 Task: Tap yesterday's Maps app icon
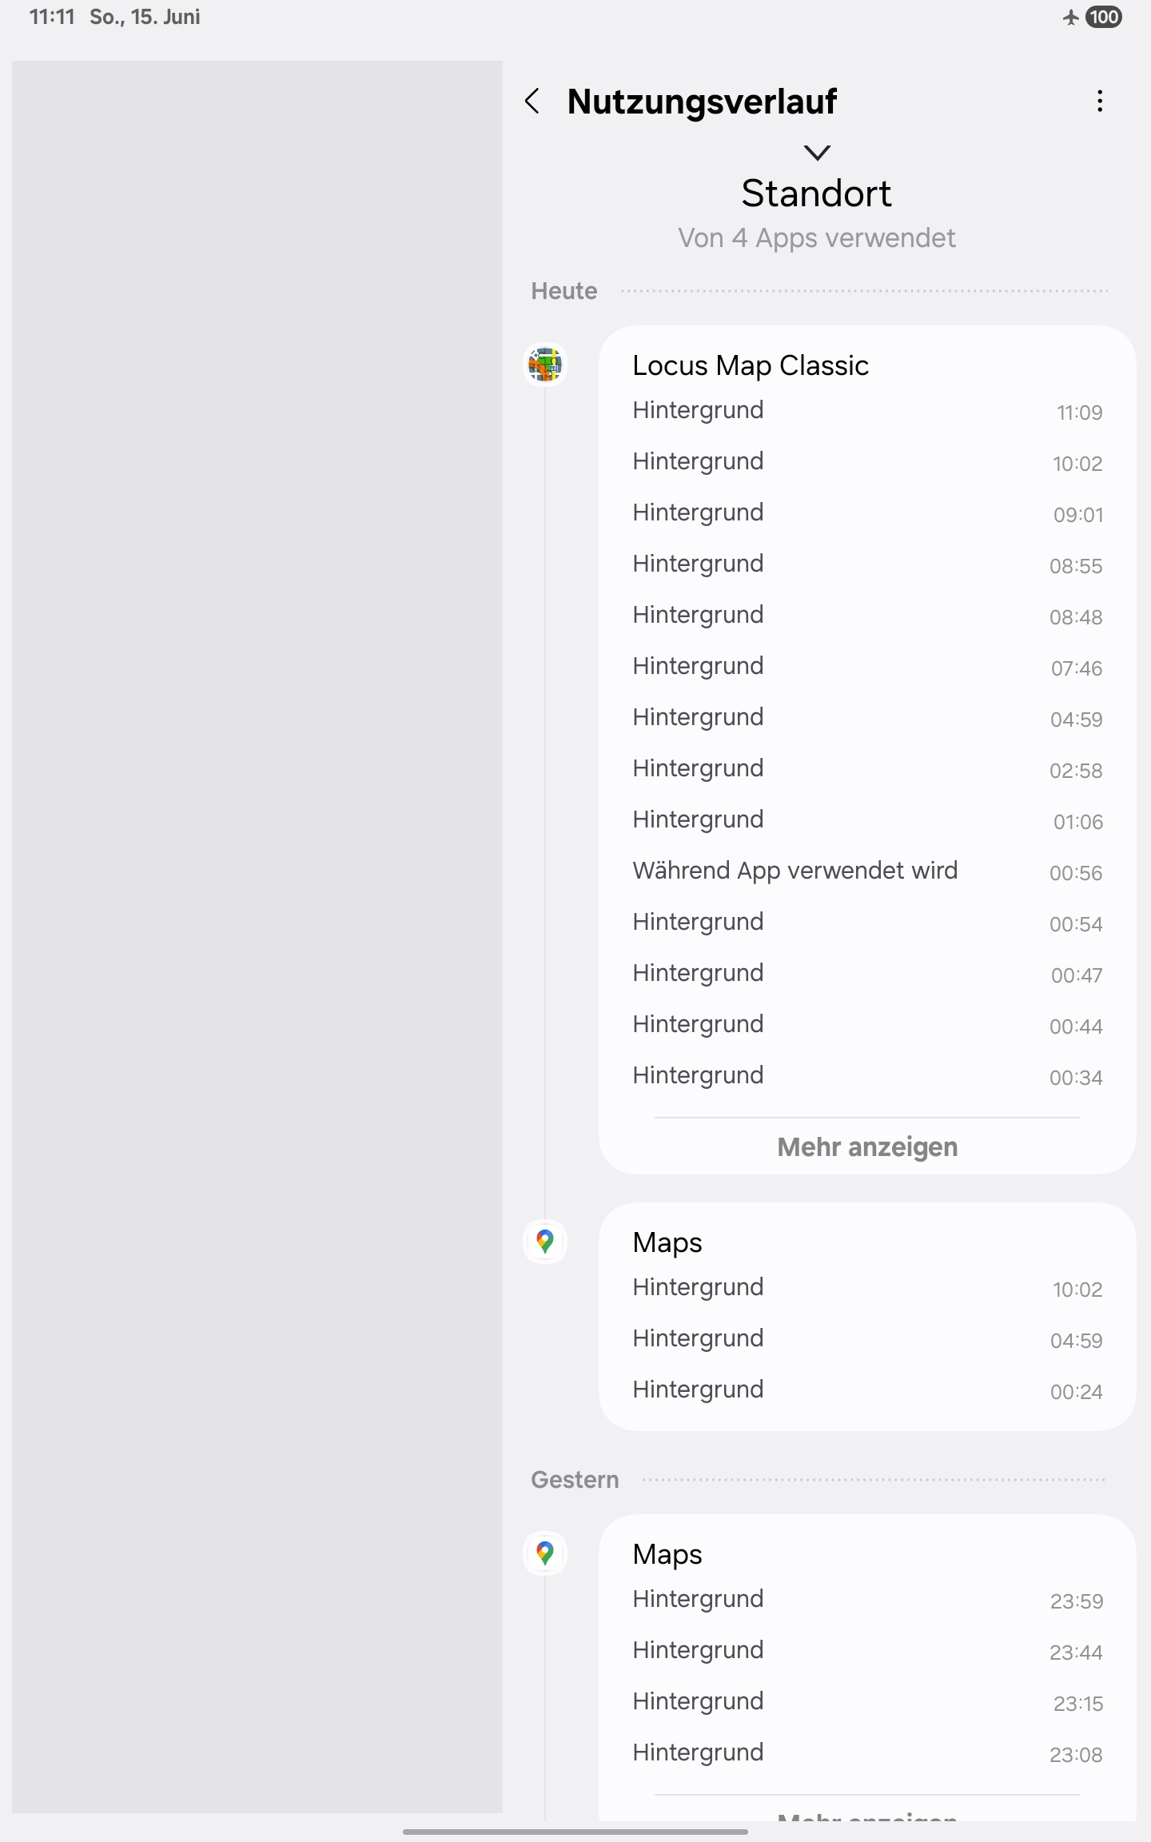pyautogui.click(x=545, y=1553)
